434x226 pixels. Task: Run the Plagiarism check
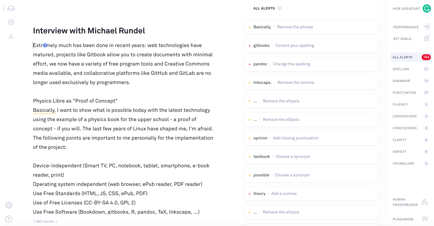(x=403, y=219)
